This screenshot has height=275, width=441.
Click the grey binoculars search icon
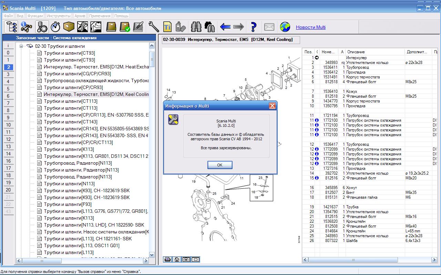click(196, 27)
